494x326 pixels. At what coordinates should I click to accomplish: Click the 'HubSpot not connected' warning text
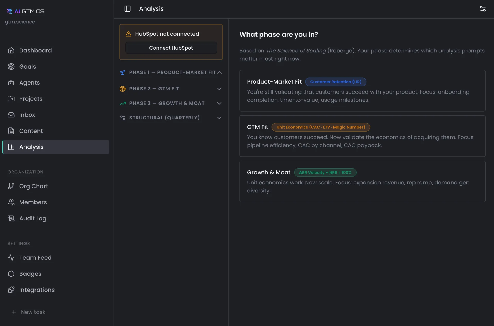coord(167,34)
